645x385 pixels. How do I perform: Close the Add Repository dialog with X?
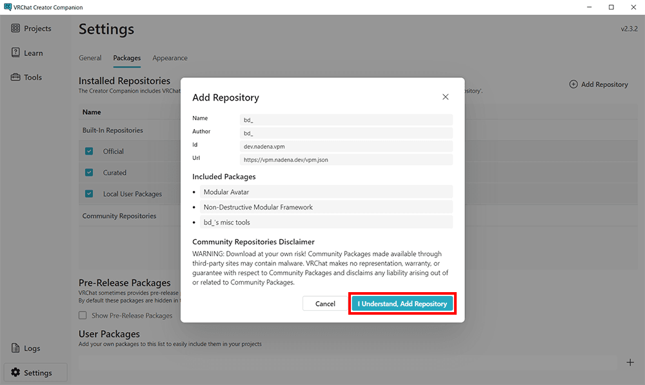point(446,97)
